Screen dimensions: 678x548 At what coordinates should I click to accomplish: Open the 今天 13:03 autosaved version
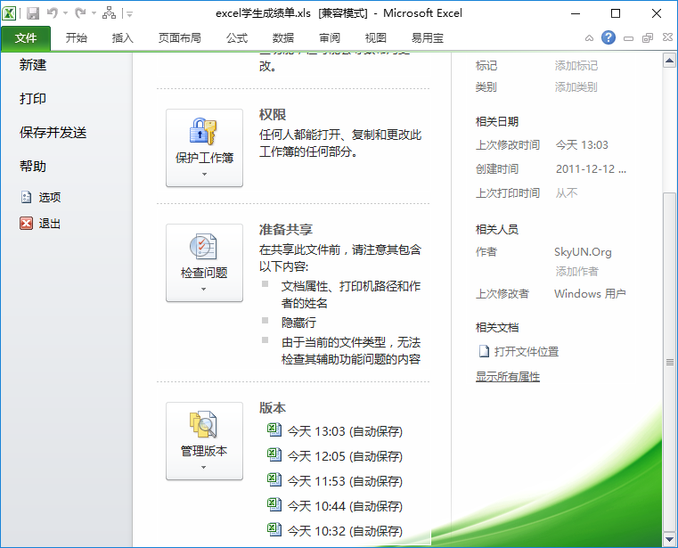click(345, 431)
